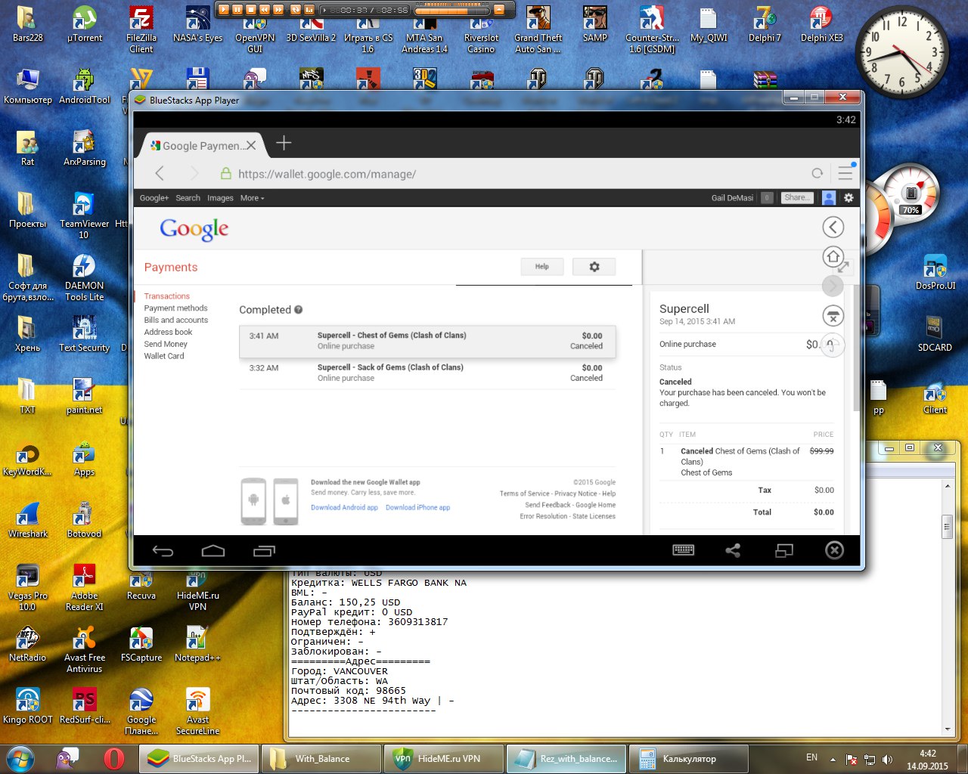Screen dimensions: 968x774
Task: Click the eject button on media widget
Action: [499, 10]
